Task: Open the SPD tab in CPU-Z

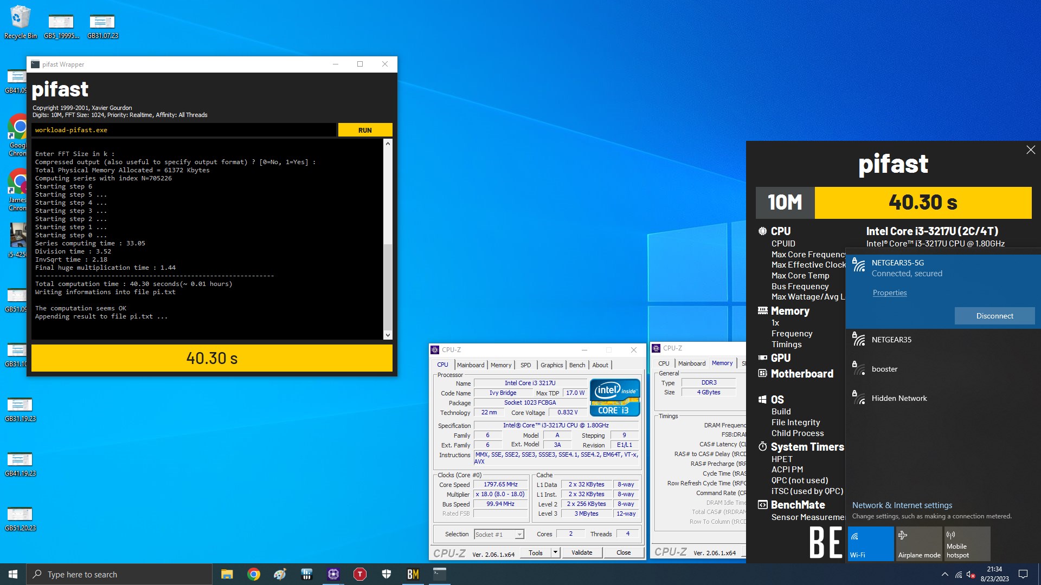Action: pos(525,365)
